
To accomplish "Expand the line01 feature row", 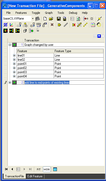I will (x=14, y=55).
